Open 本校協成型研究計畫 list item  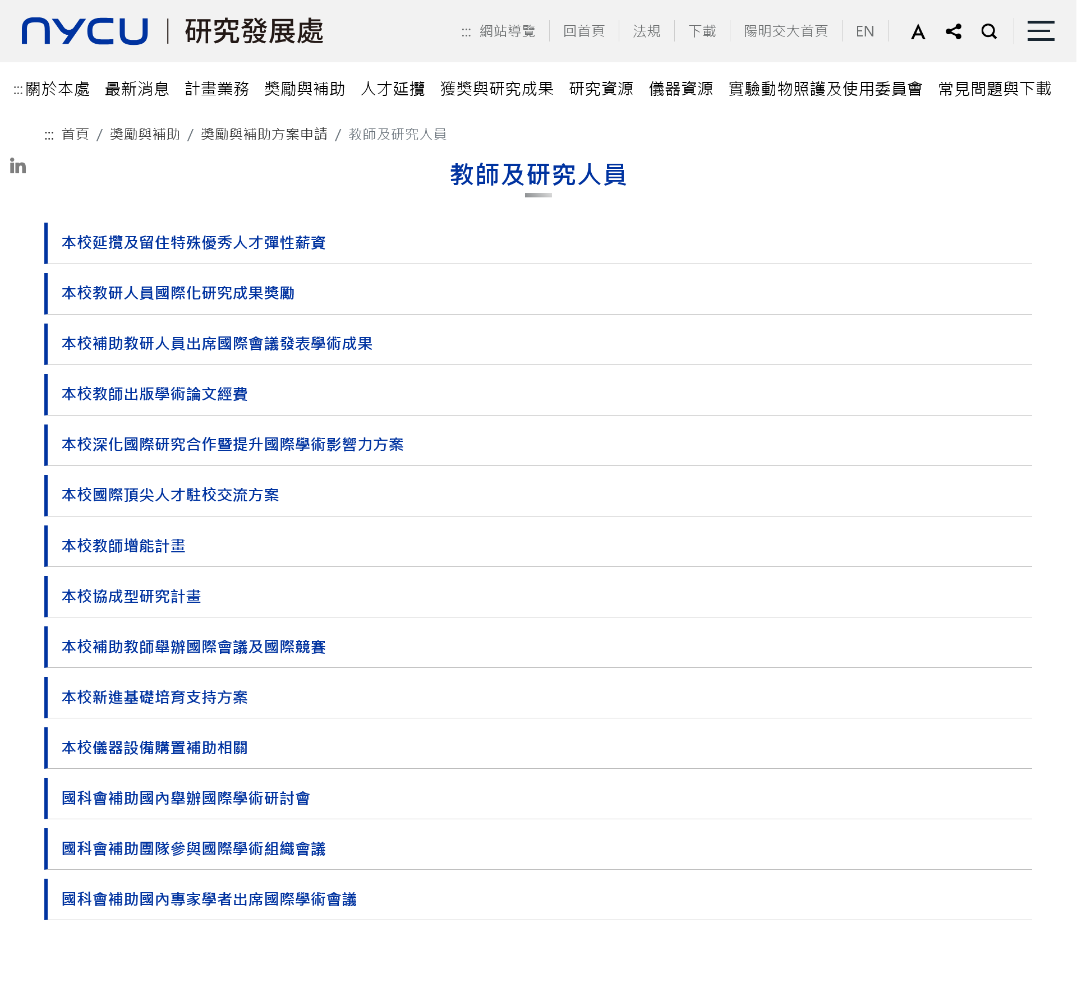131,597
